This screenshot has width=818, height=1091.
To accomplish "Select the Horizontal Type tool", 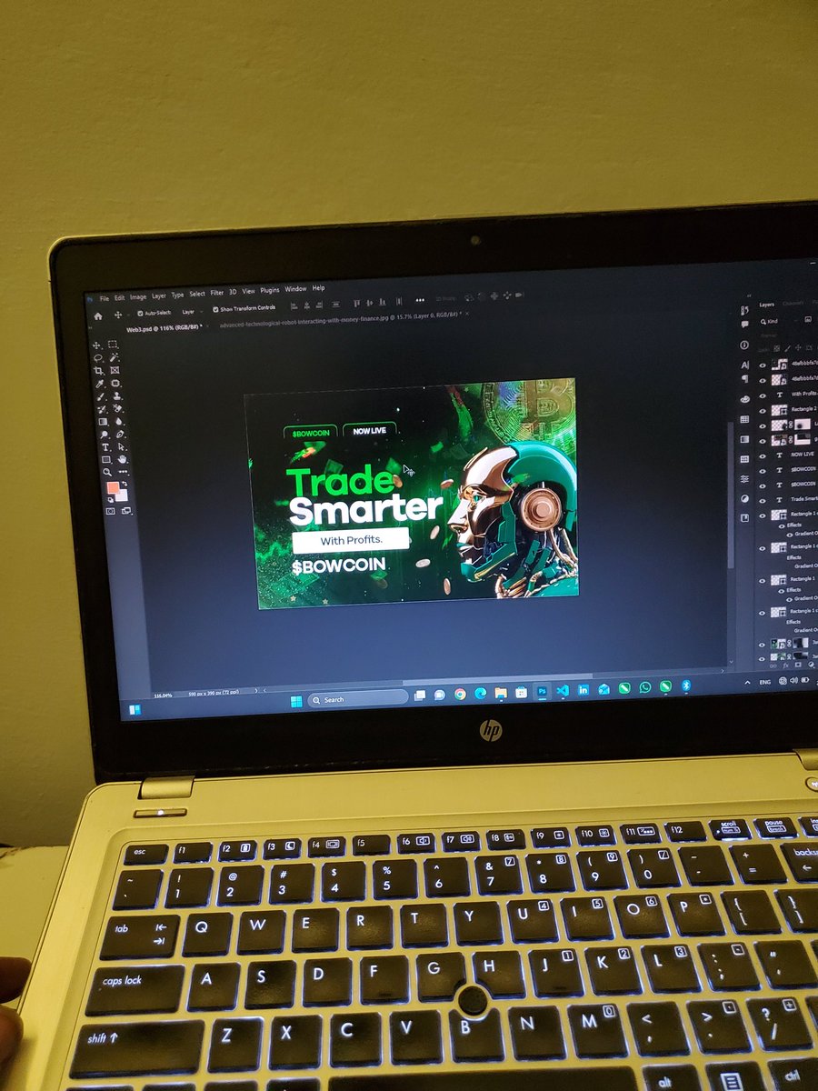I will [105, 447].
